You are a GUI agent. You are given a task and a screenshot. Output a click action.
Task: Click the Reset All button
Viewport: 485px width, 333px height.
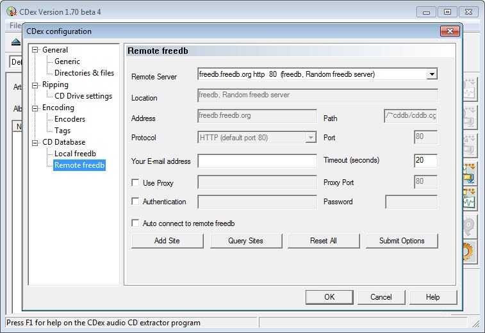tap(324, 241)
